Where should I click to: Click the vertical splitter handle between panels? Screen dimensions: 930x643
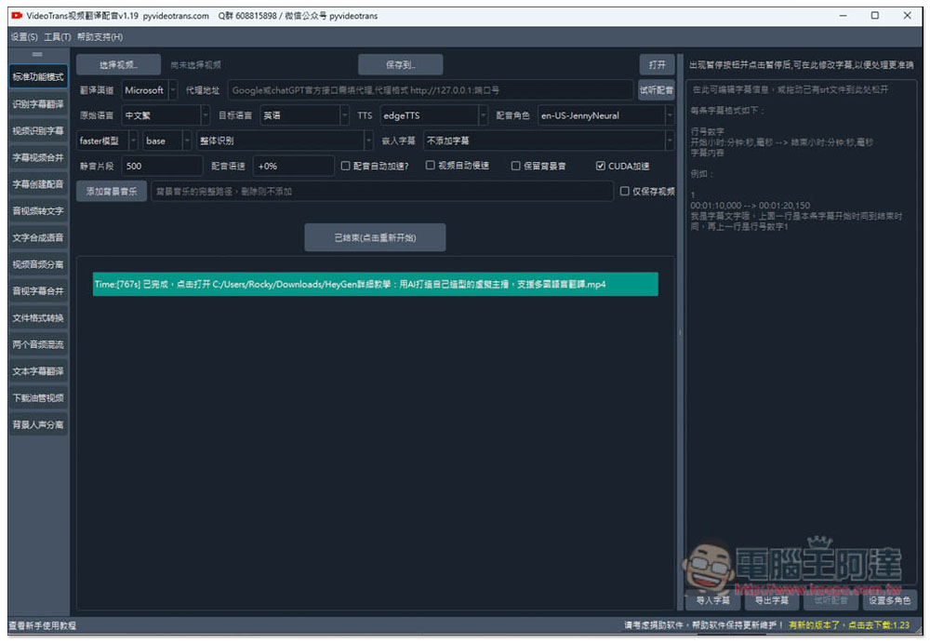click(x=680, y=332)
